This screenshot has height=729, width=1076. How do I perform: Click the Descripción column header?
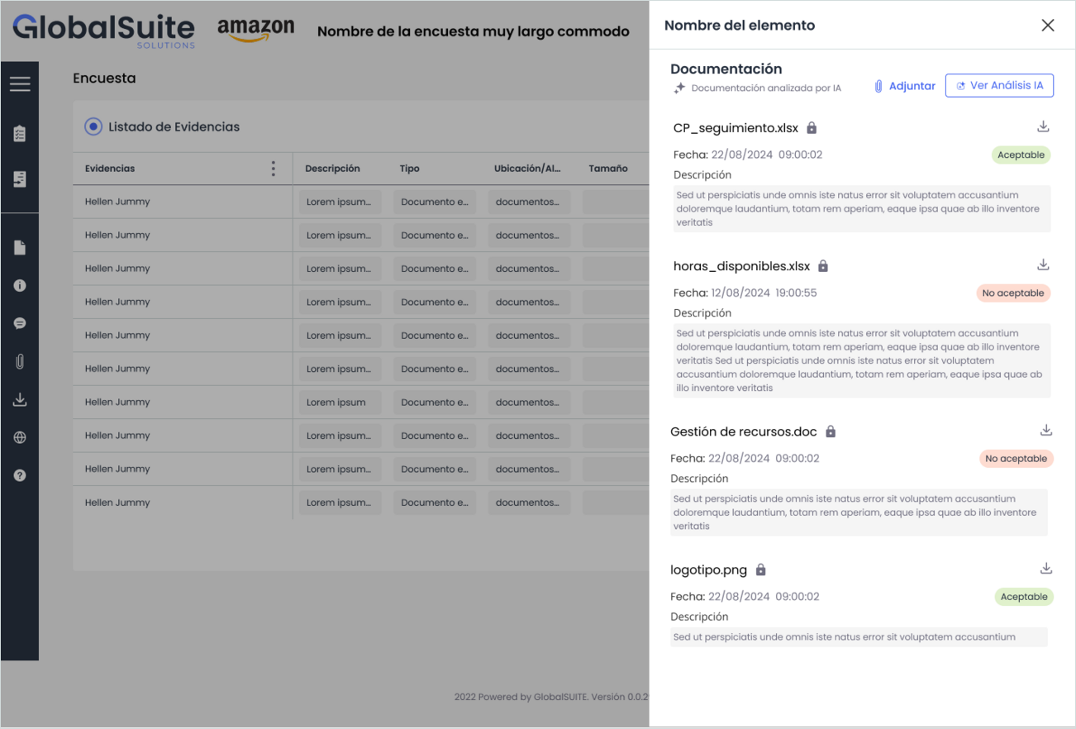[332, 169]
